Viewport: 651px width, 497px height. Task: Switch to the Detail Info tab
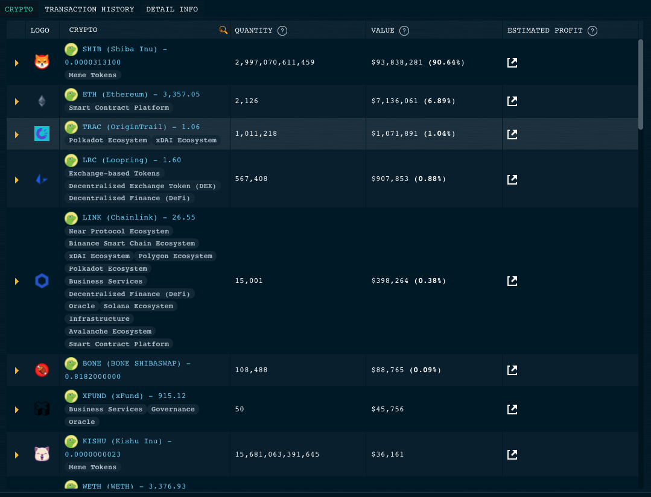172,9
